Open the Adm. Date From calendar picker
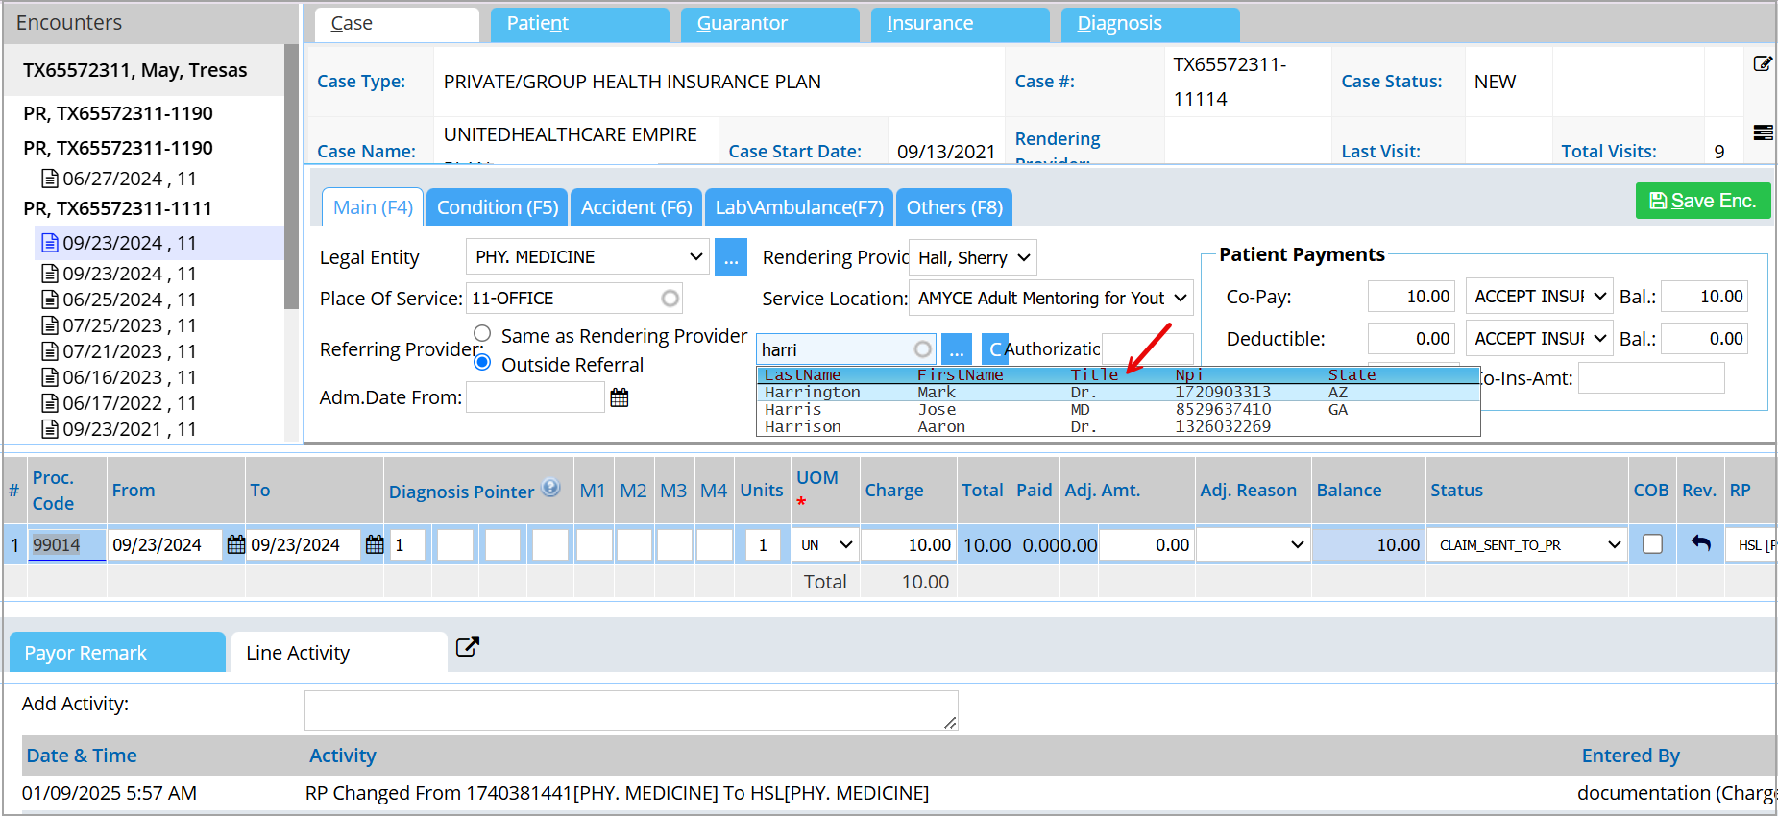1778x816 pixels. (620, 397)
